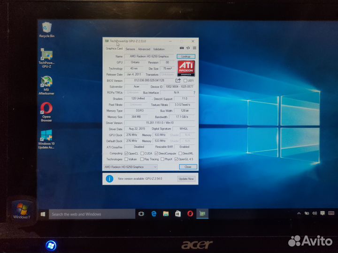The width and height of the screenshot is (338, 253).
Task: Click the Driver Date Aug 22, 2015 value
Action: (x=137, y=129)
